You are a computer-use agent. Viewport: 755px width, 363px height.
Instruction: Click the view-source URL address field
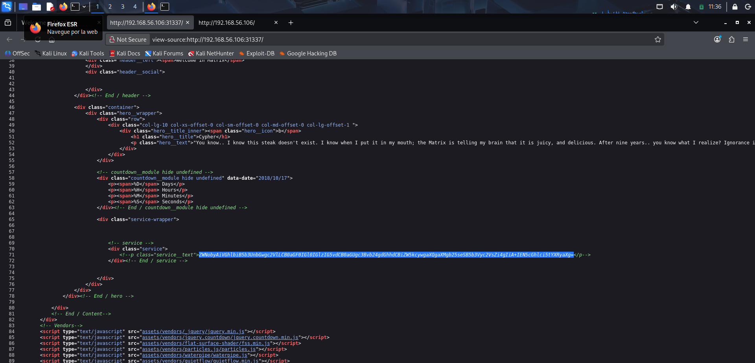coord(393,39)
